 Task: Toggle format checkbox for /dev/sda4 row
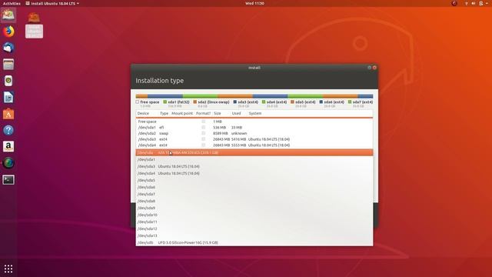point(203,145)
